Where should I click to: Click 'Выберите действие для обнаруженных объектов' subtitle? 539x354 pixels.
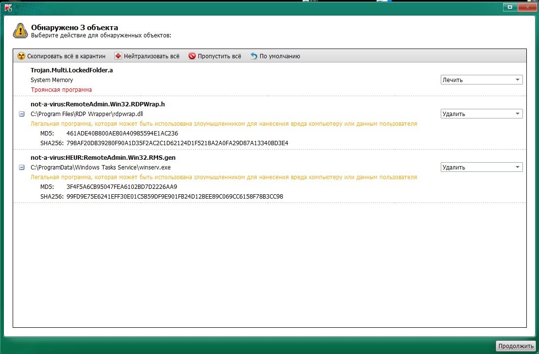(101, 35)
